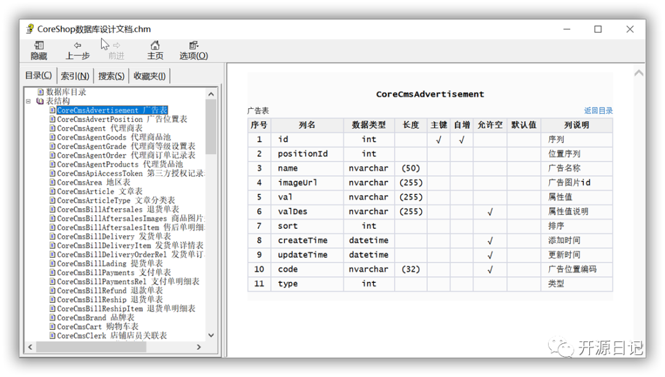Click the 广告位置编码 description cell
The width and height of the screenshot is (665, 377).
(577, 269)
